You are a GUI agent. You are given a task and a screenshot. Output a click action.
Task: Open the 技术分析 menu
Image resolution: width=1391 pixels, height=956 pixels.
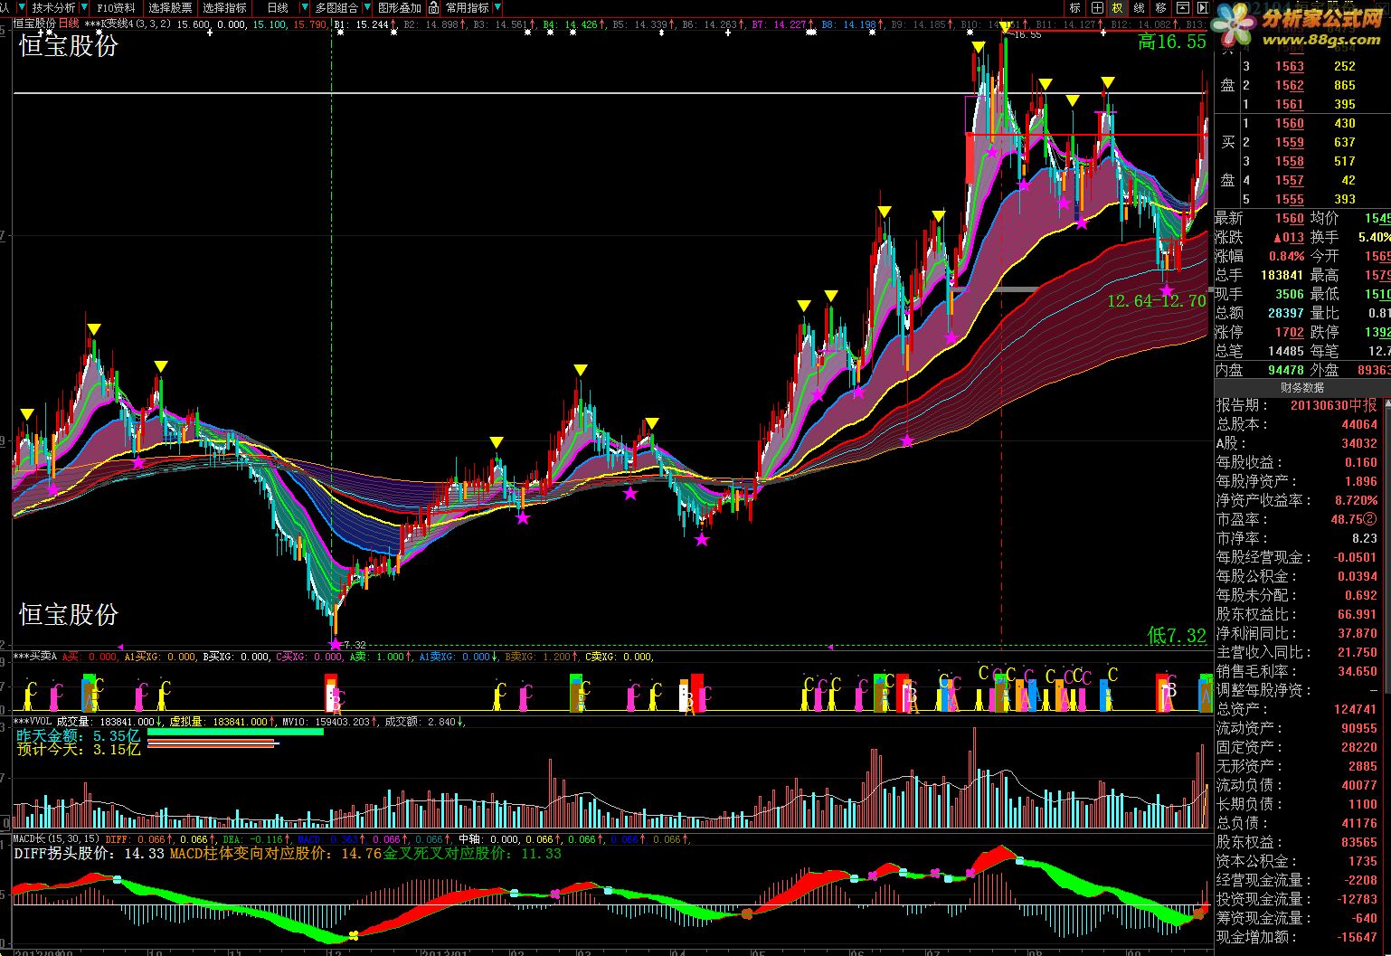[x=54, y=7]
